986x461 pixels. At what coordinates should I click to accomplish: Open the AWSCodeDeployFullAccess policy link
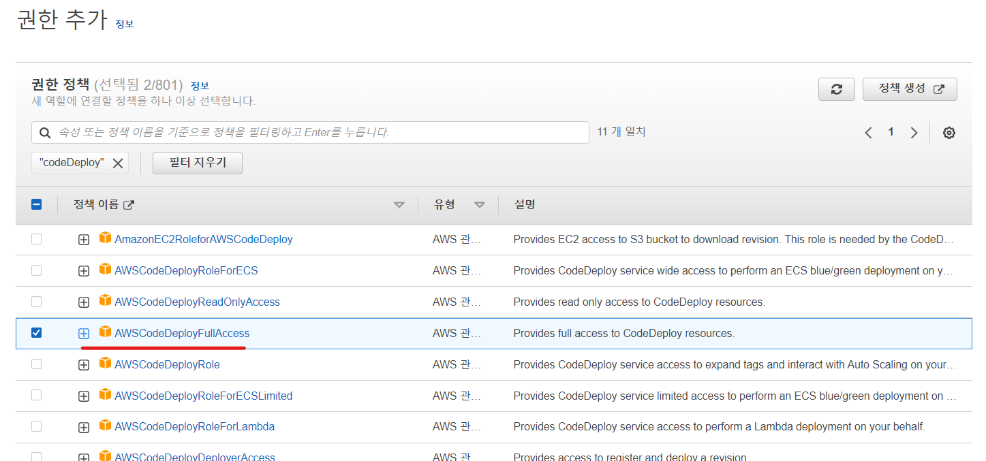pos(182,333)
